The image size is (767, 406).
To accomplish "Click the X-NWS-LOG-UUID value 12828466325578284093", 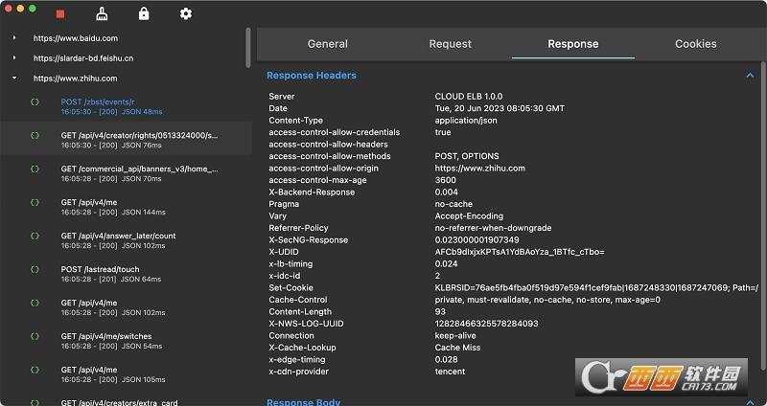I will tap(486, 324).
